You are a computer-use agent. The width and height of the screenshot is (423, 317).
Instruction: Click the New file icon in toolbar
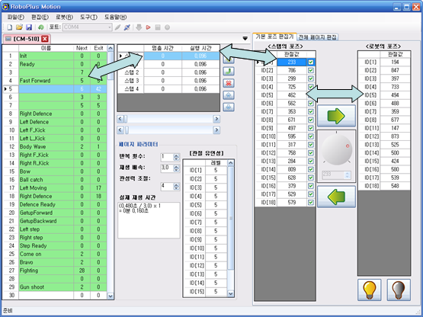coord(10,27)
